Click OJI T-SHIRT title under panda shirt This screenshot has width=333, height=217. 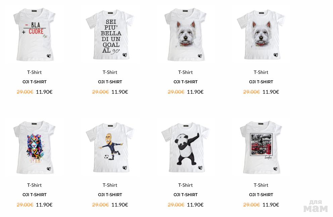(x=185, y=195)
